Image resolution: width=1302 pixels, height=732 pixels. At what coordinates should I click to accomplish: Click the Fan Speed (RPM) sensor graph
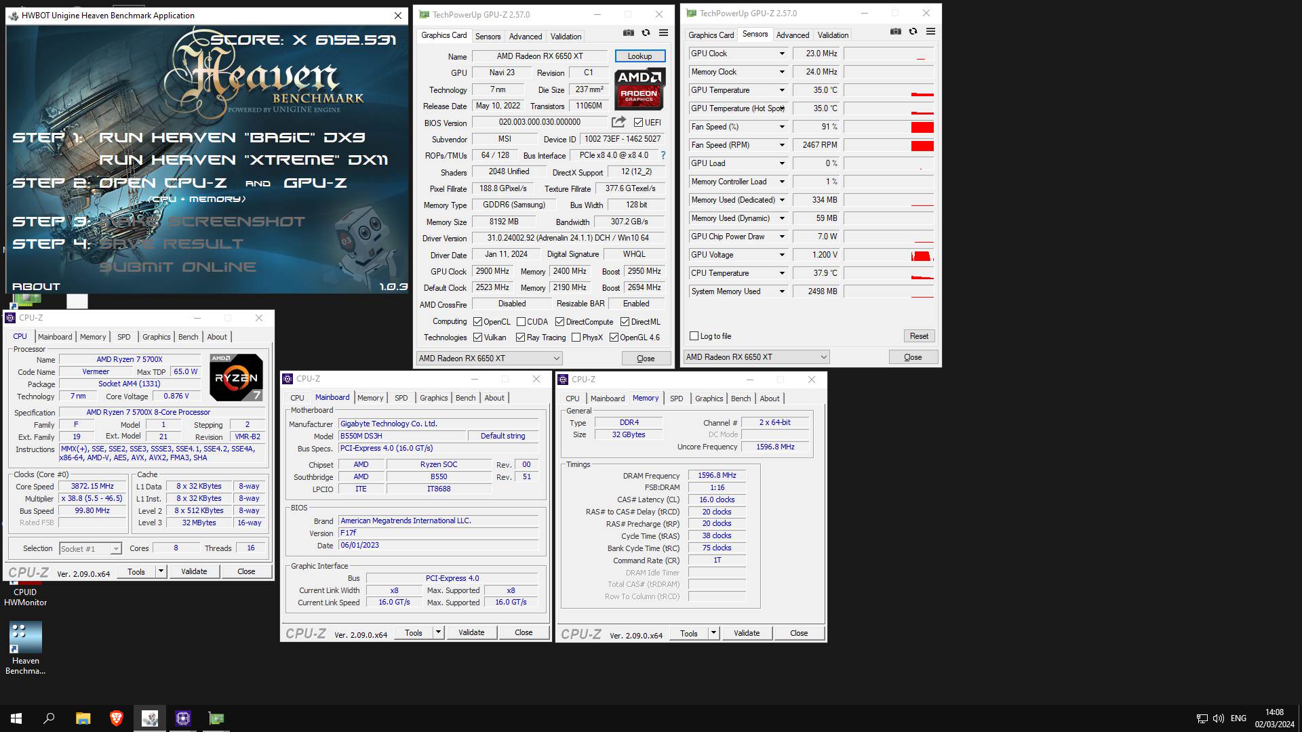889,145
